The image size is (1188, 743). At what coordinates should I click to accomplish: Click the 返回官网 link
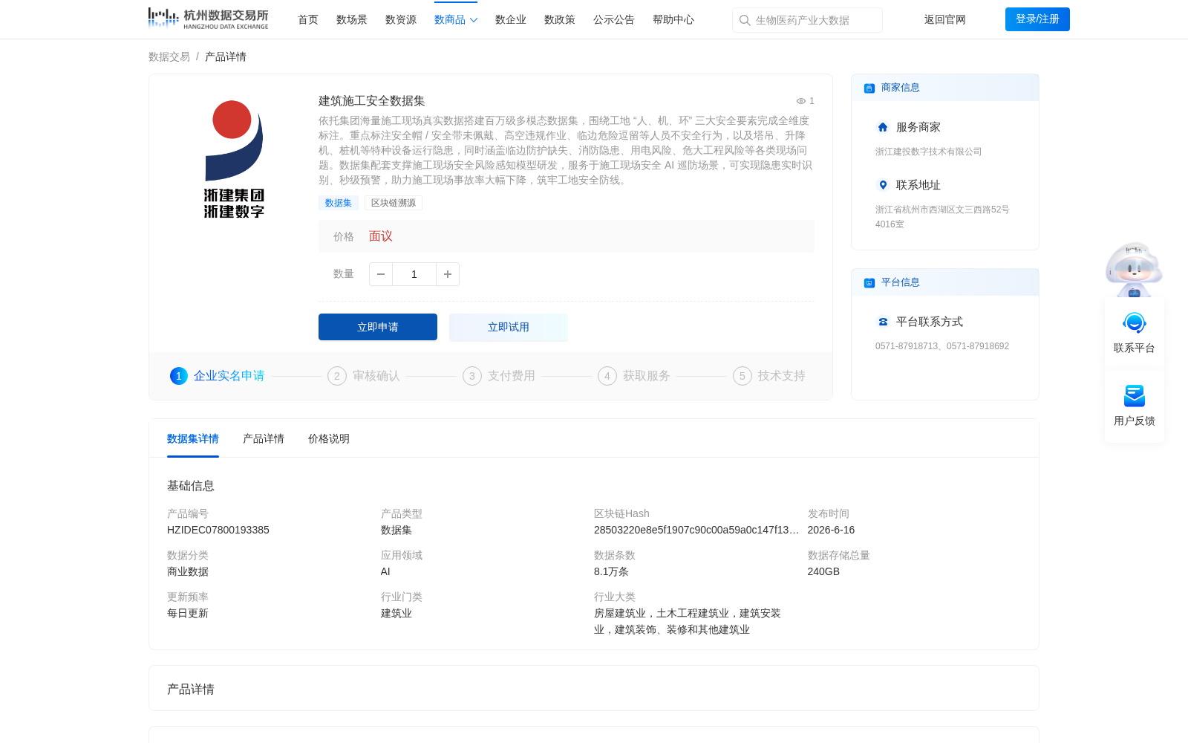coord(945,20)
